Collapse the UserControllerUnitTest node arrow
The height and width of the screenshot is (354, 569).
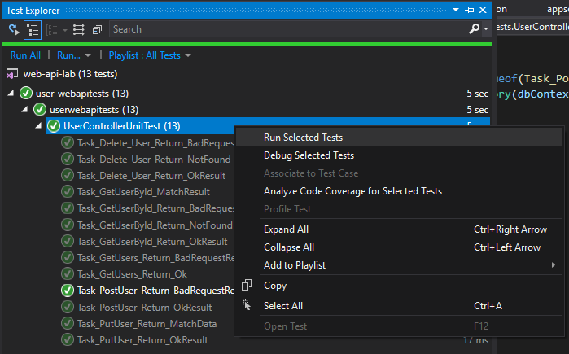[39, 126]
